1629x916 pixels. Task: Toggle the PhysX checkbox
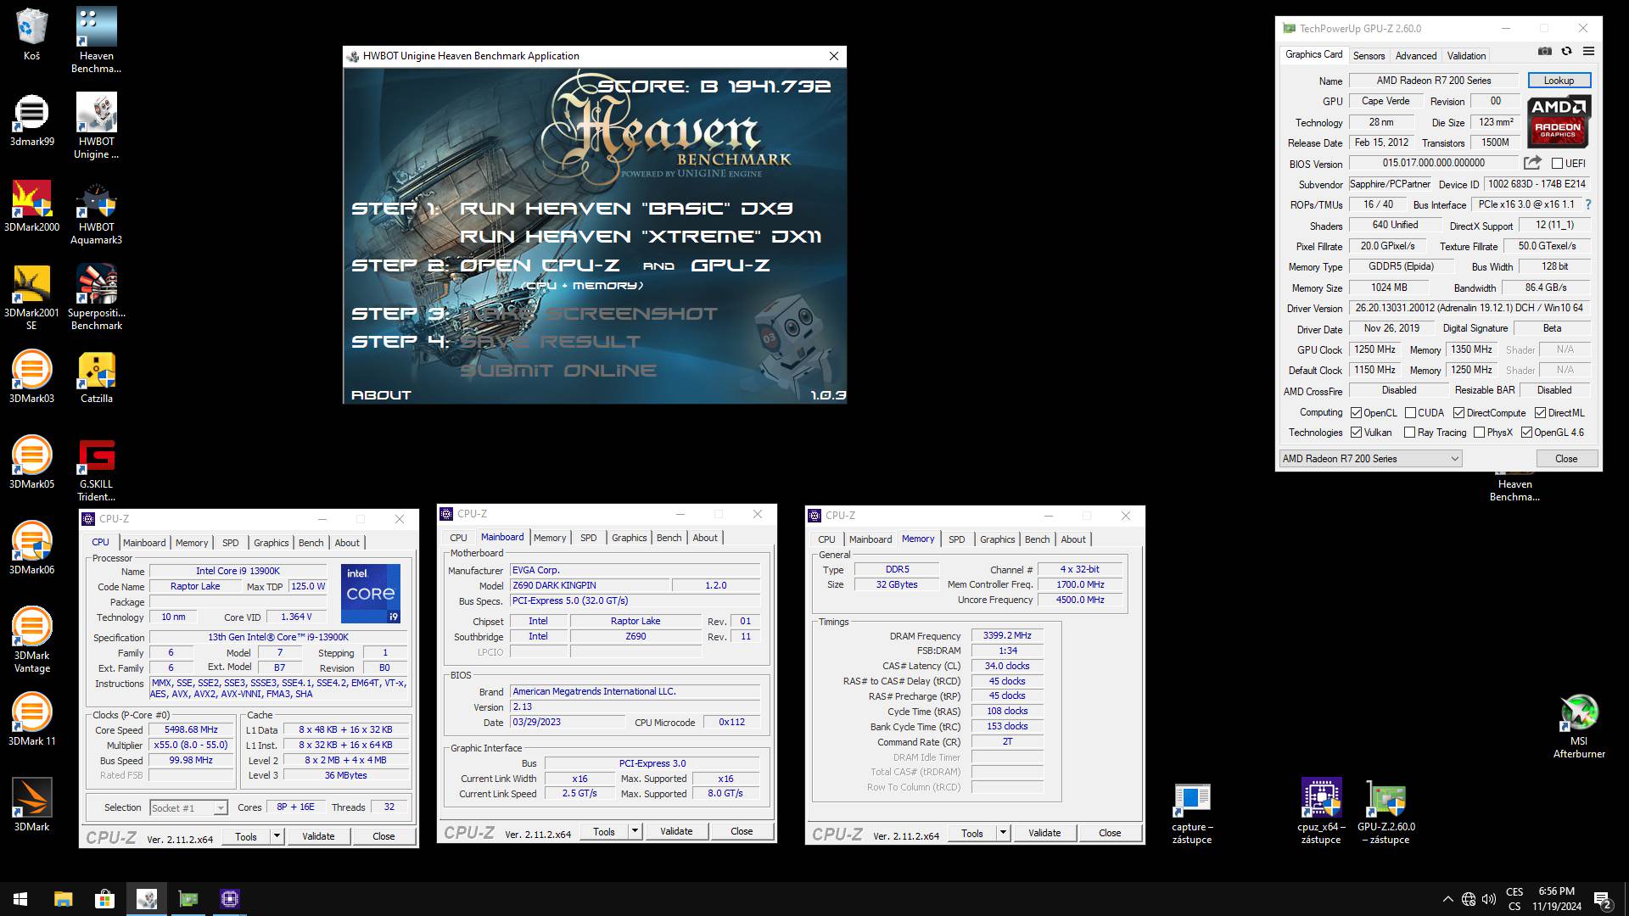pos(1479,433)
